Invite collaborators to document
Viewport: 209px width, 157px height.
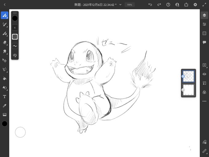(x=177, y=5)
